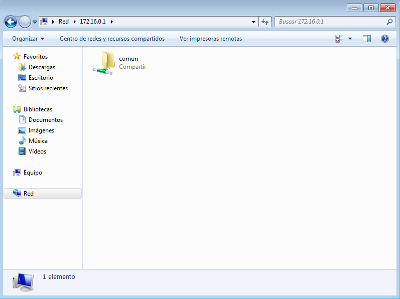The height and width of the screenshot is (299, 400).
Task: Click the computer icon in address bar
Action: click(x=44, y=22)
